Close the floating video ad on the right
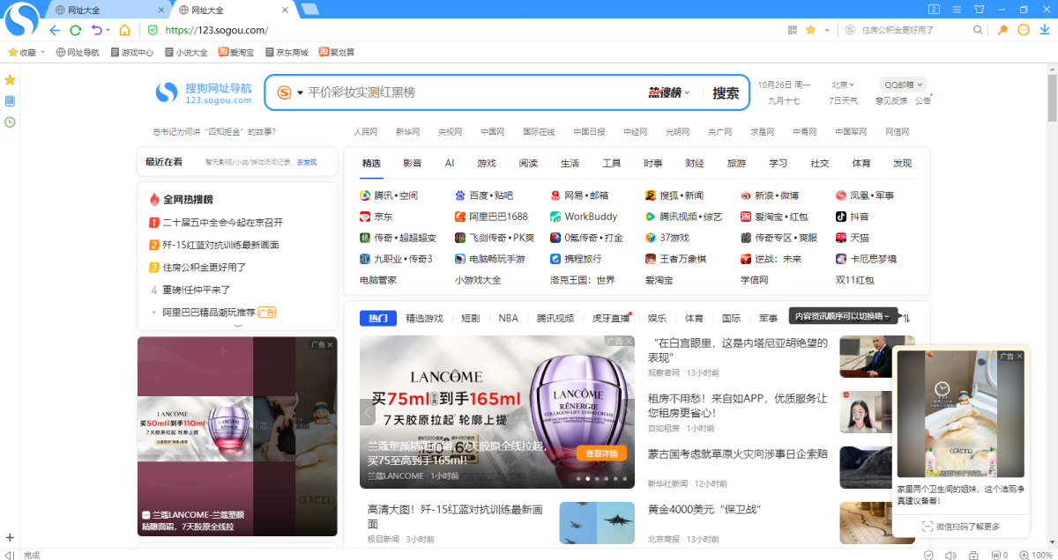1058x560 pixels. (1020, 357)
